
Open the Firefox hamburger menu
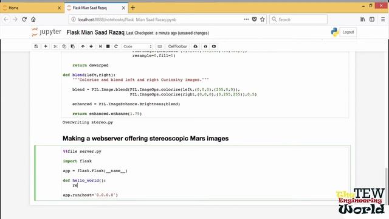pos(383,19)
